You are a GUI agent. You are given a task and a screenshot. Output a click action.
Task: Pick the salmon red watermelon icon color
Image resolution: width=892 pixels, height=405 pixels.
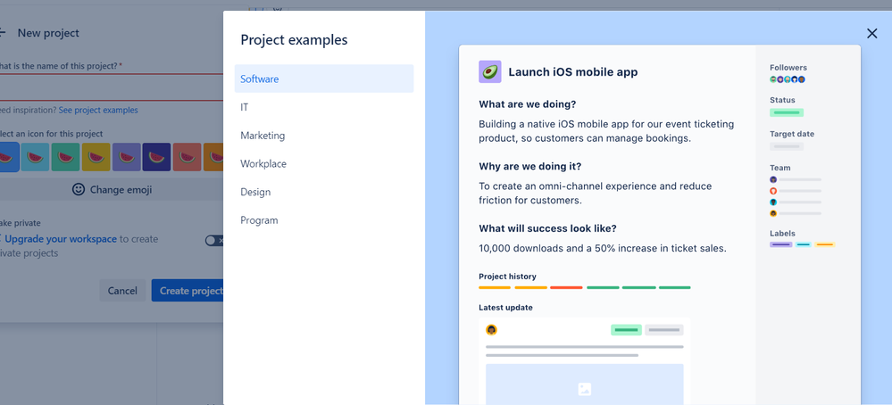tap(188, 157)
